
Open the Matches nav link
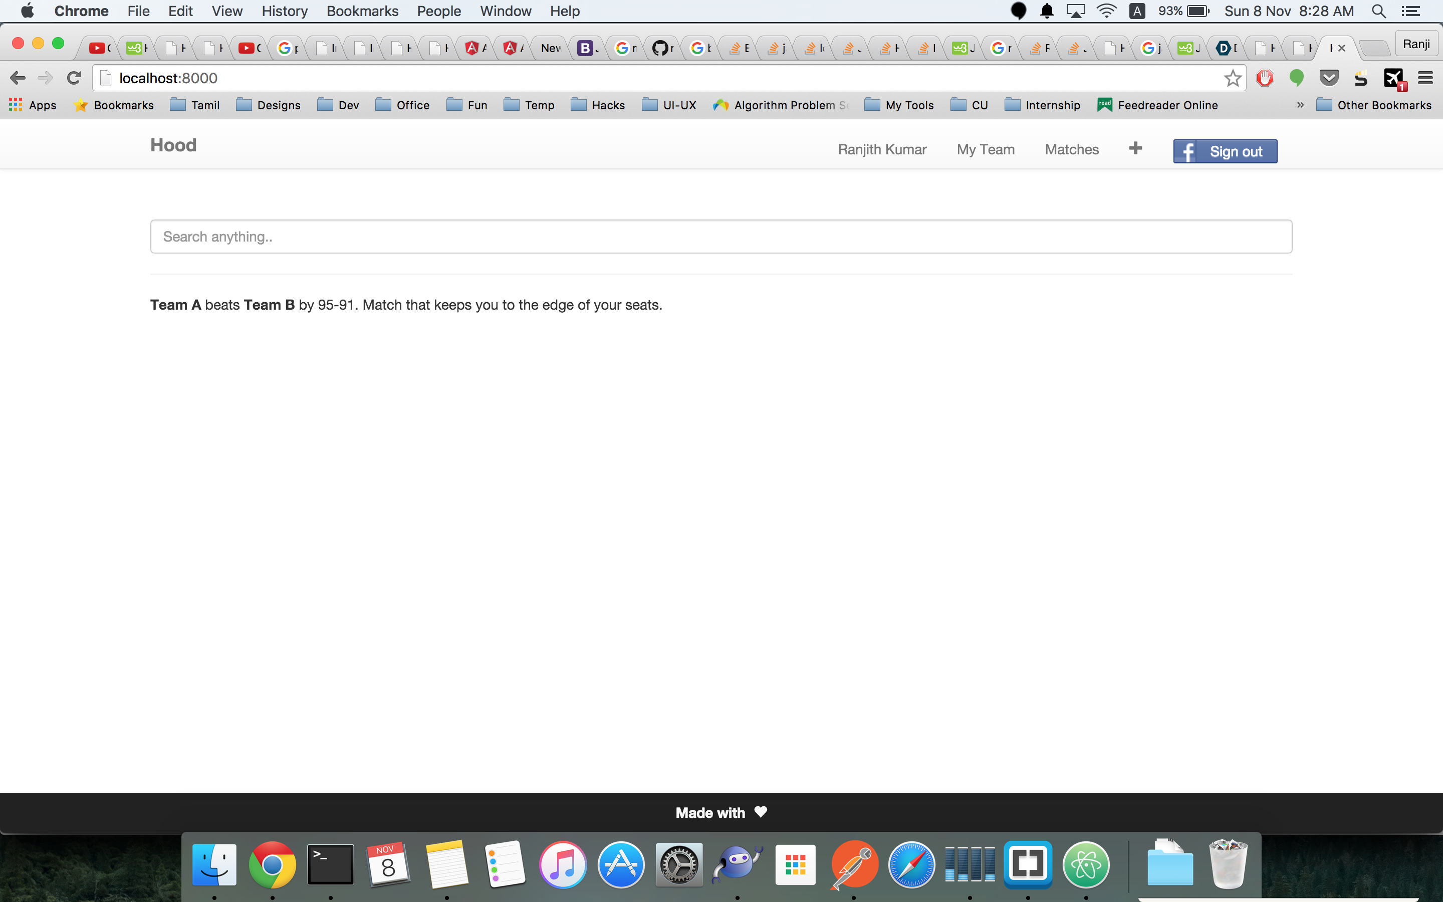tap(1072, 150)
